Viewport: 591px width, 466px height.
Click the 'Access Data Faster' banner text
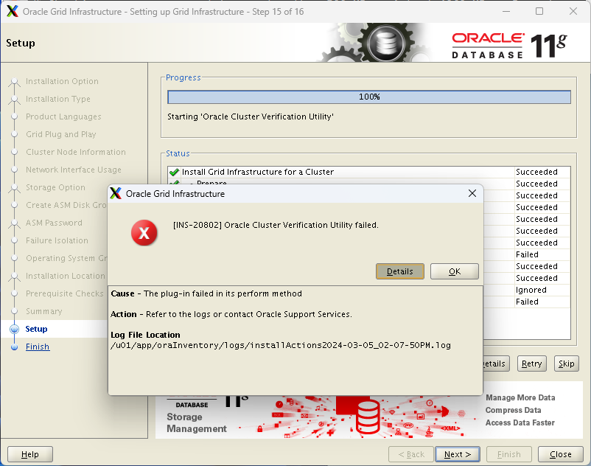click(520, 422)
